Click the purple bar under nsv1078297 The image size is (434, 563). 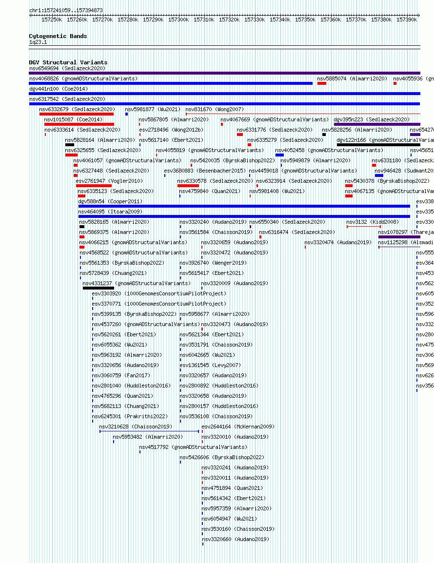tap(399, 237)
